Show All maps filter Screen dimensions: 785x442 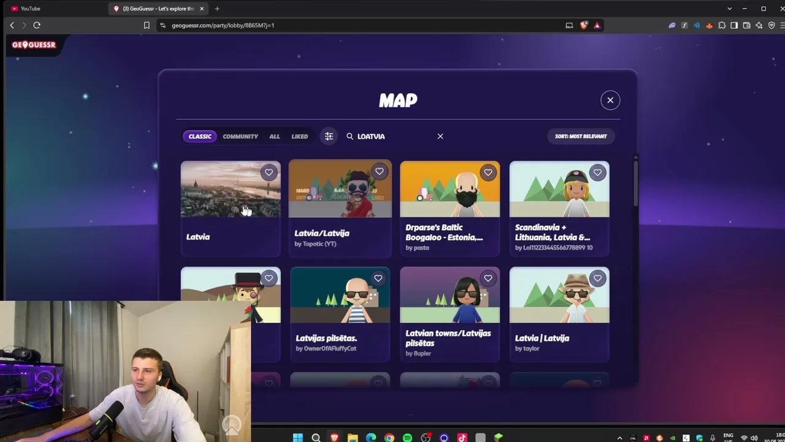[x=274, y=136]
